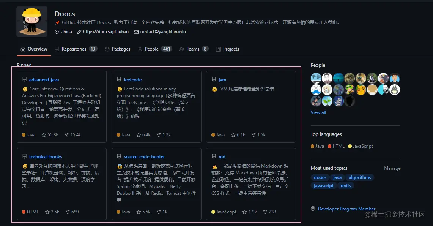The image size is (433, 226).
Task: Open the source-code-hunter repository
Action: [x=144, y=156]
